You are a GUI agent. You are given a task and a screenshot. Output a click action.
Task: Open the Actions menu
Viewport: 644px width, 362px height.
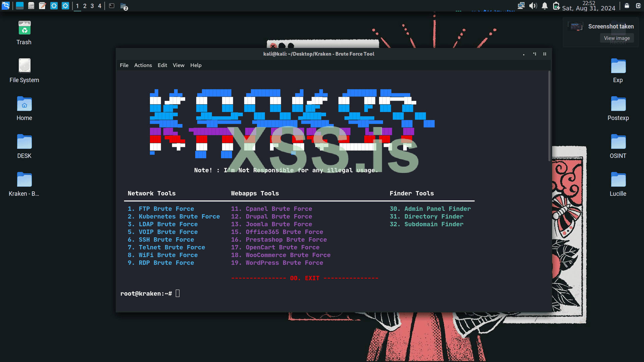click(x=143, y=65)
